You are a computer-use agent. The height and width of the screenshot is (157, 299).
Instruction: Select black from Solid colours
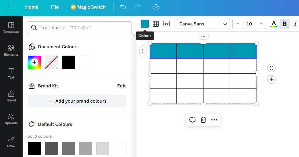click(34, 149)
